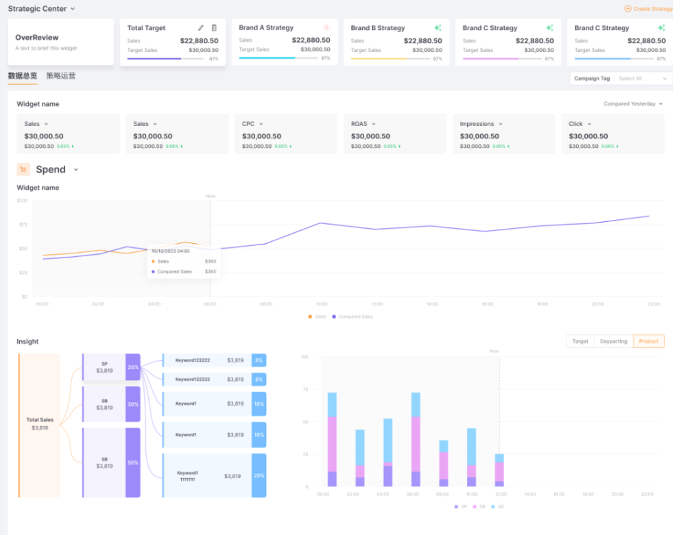Click the tooltip date 10/10/2023 04:00

[170, 251]
